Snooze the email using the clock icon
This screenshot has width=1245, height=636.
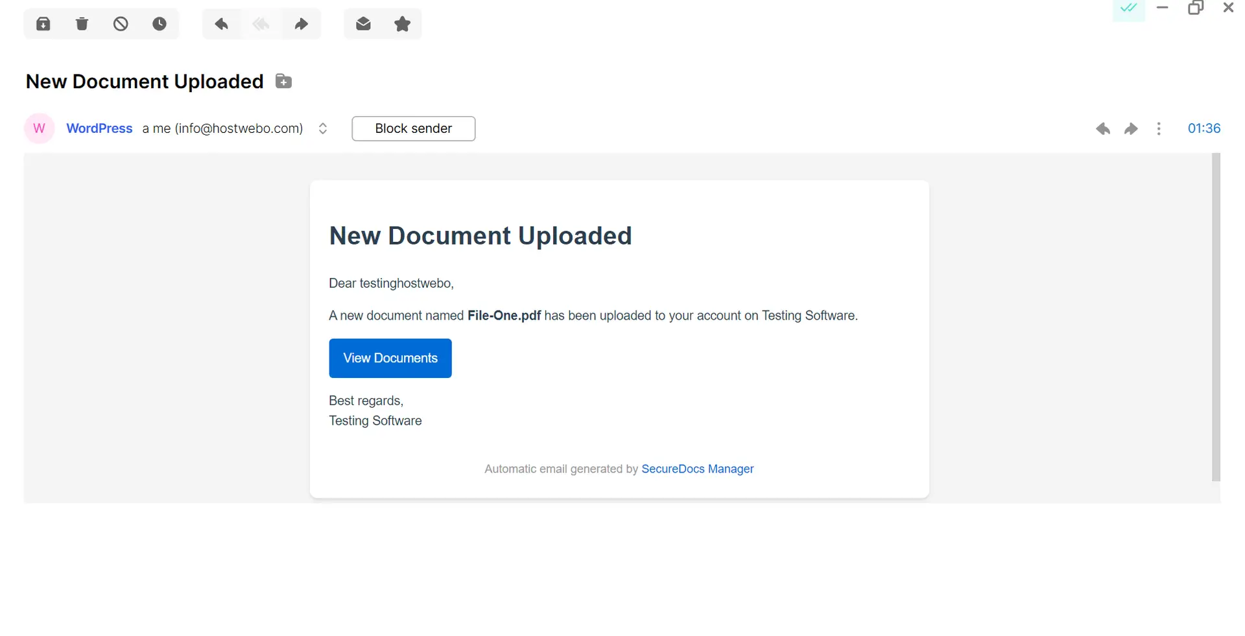(160, 24)
